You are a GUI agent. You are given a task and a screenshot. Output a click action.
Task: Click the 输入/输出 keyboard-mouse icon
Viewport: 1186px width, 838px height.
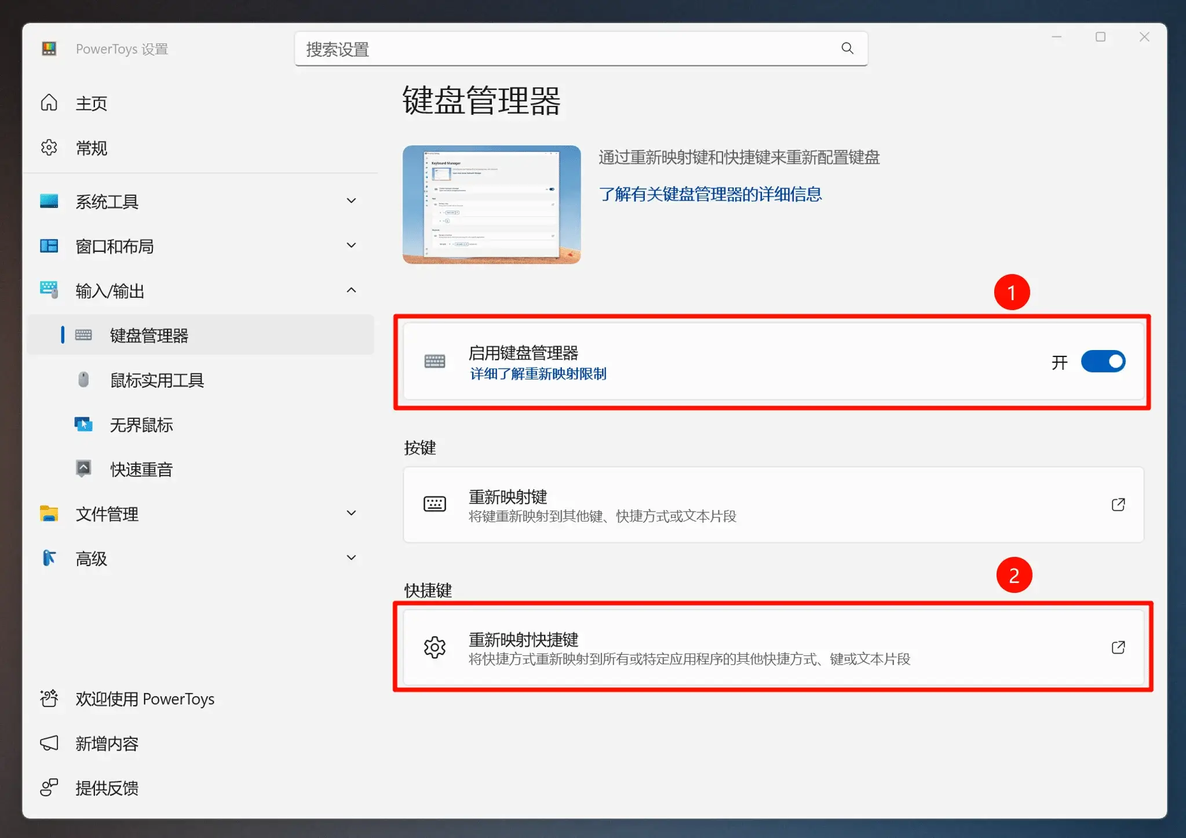(x=49, y=290)
